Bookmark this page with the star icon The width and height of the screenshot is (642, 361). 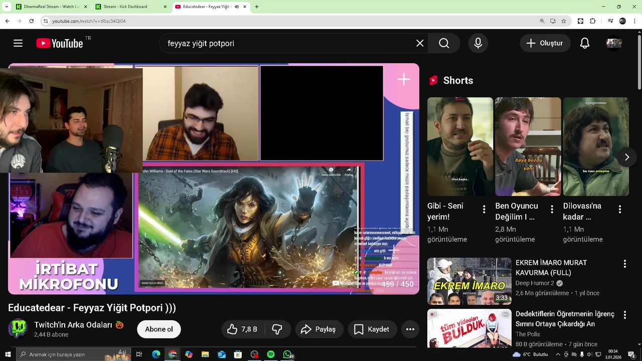pyautogui.click(x=564, y=21)
